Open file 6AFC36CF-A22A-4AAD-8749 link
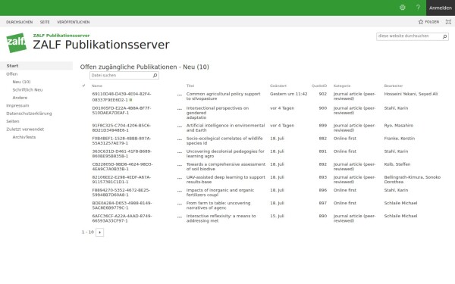Viewport: 455px width, 284px height. point(122,218)
